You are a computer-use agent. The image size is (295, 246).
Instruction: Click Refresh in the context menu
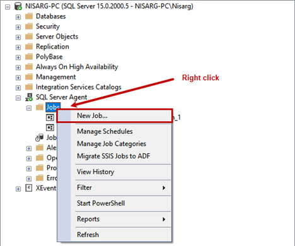click(x=115, y=235)
